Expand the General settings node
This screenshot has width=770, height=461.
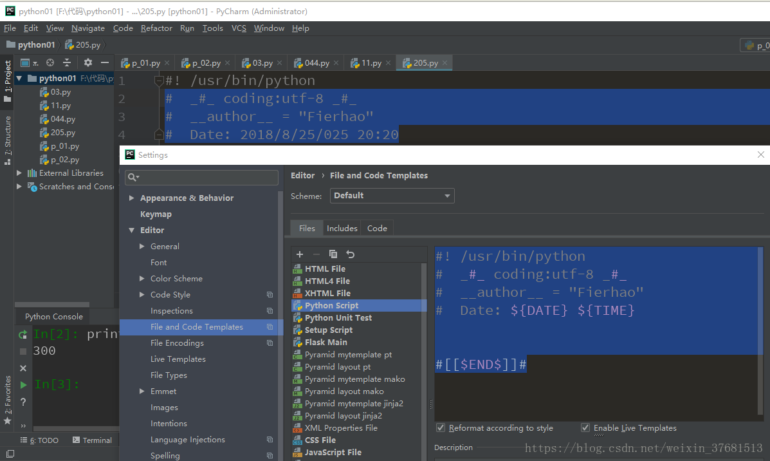(142, 246)
